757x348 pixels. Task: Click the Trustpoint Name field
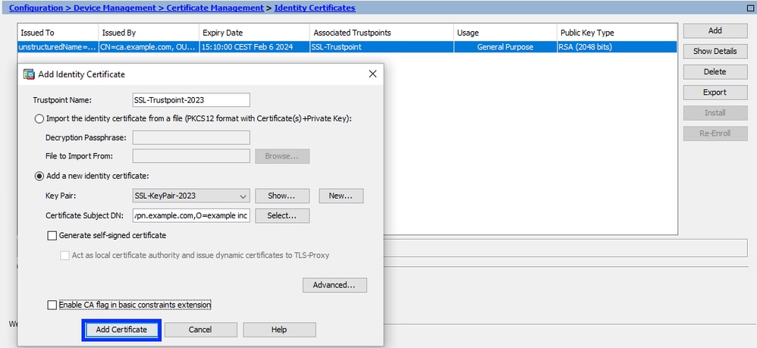(x=191, y=100)
